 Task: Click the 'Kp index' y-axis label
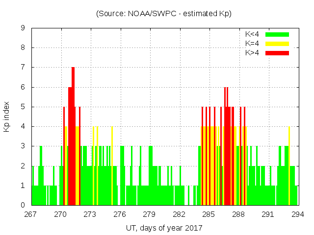7,117
